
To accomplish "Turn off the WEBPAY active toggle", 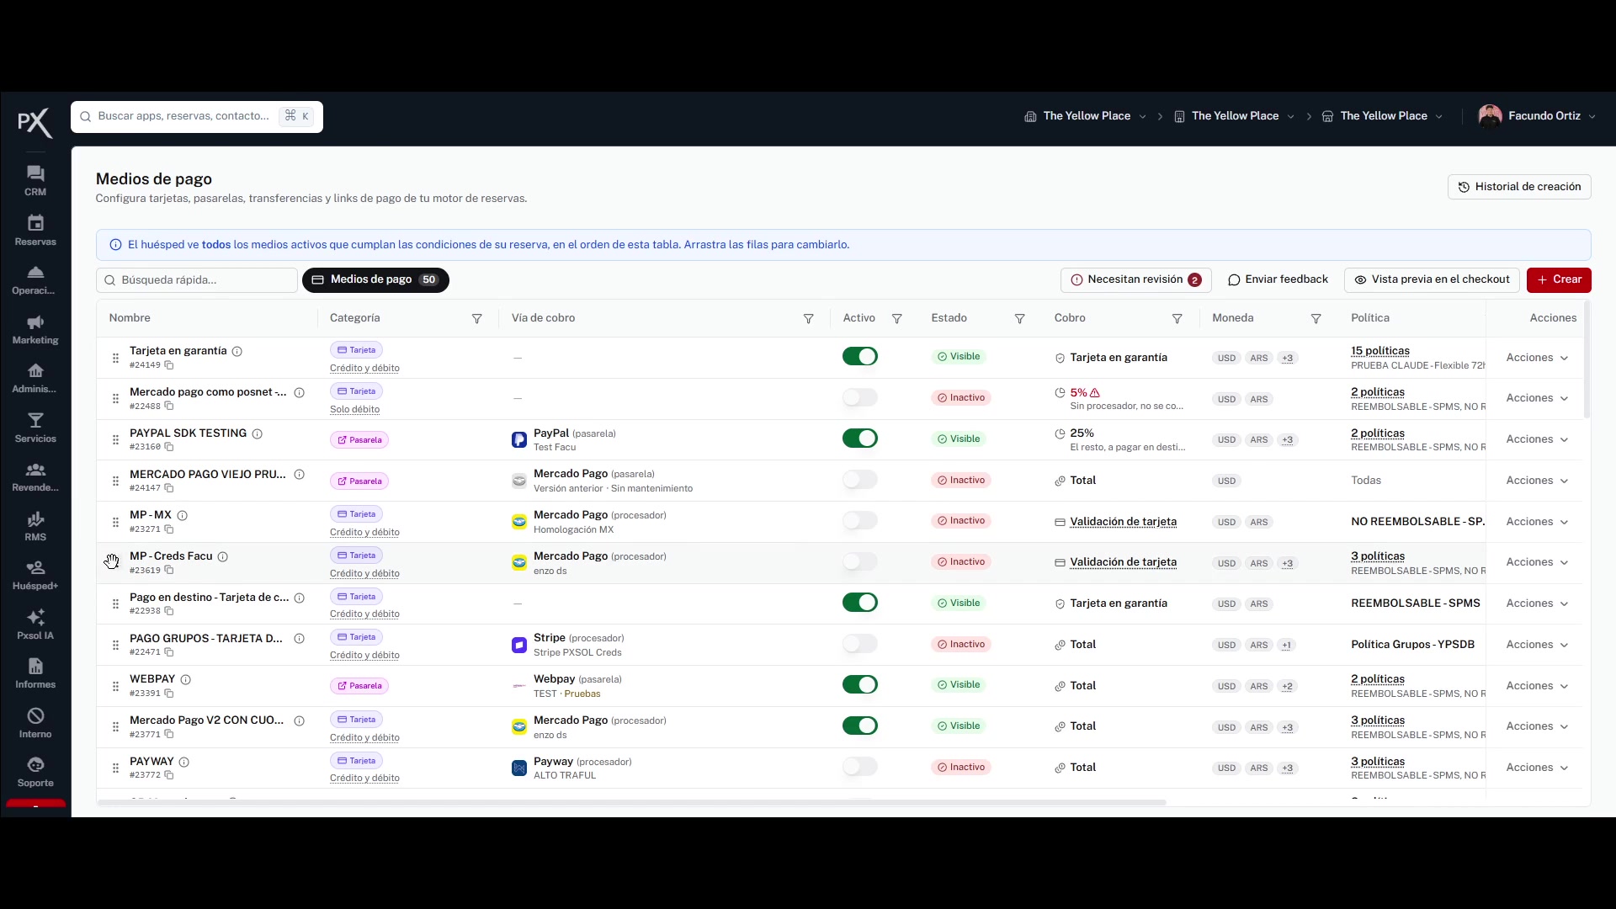I will pos(860,684).
